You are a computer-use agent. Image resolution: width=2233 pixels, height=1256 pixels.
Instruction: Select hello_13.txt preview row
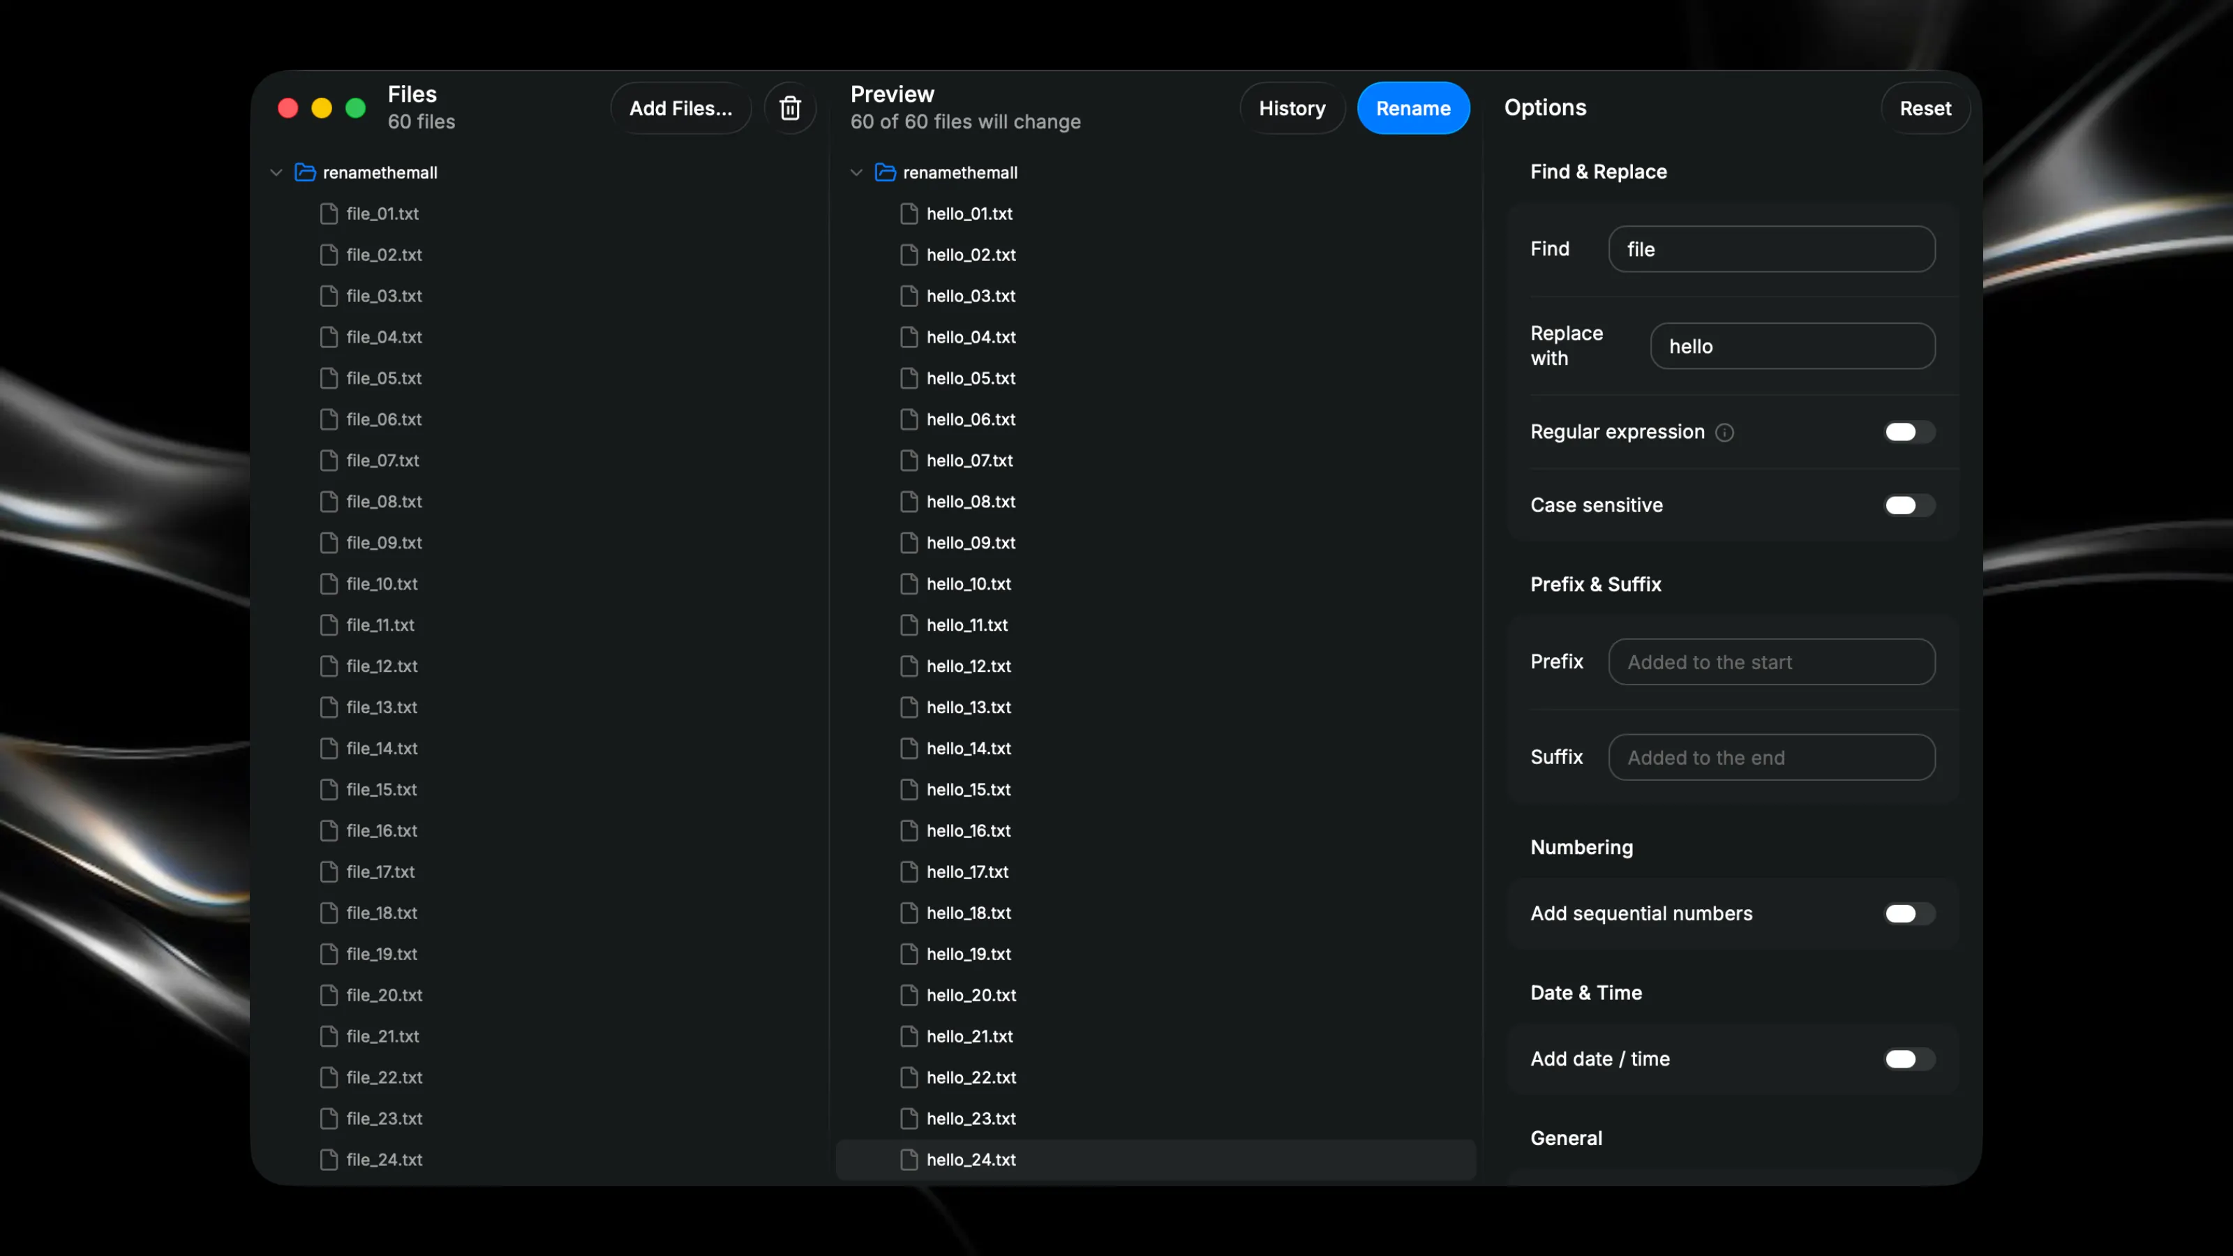tap(1156, 708)
